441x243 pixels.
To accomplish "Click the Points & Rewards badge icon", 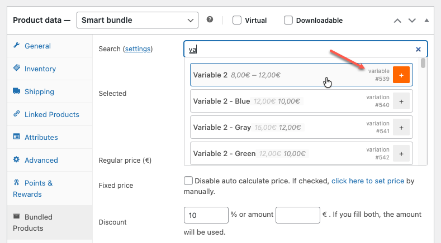I will [x=17, y=182].
